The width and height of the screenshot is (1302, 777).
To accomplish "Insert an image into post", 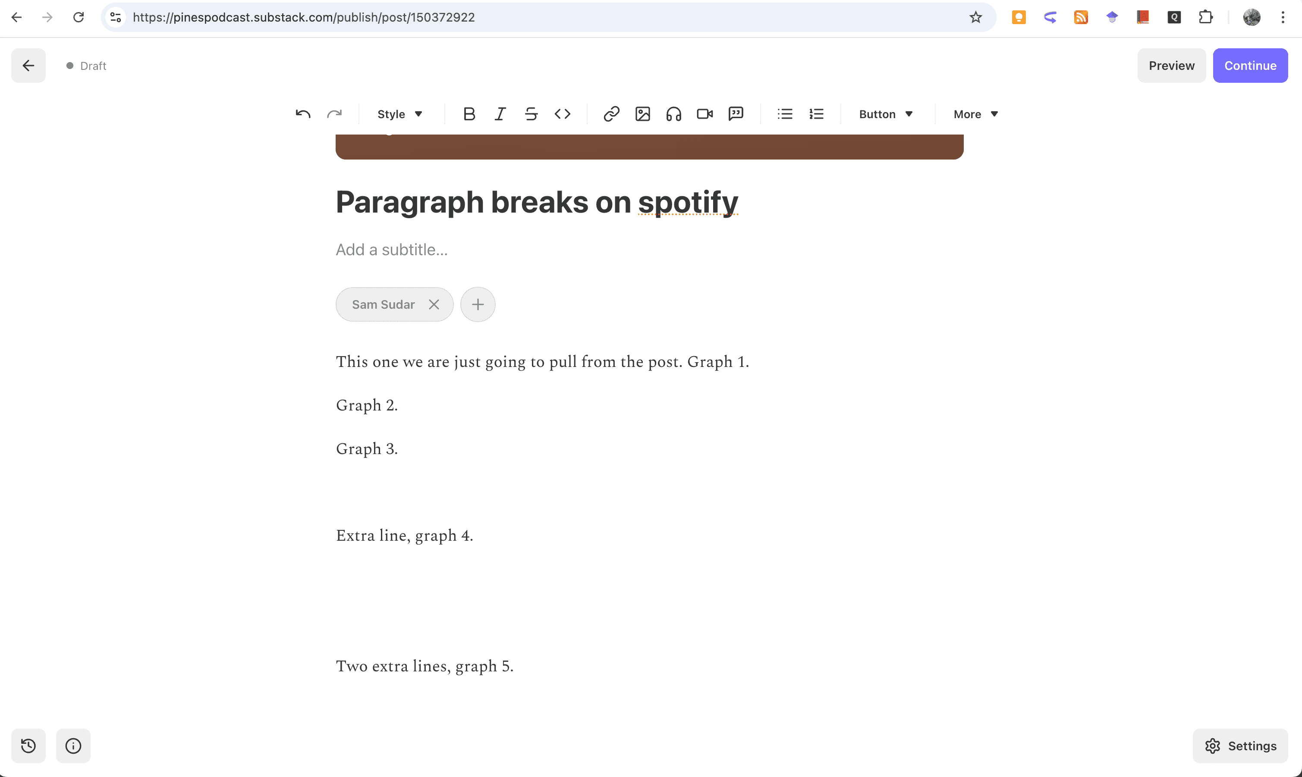I will (x=643, y=114).
